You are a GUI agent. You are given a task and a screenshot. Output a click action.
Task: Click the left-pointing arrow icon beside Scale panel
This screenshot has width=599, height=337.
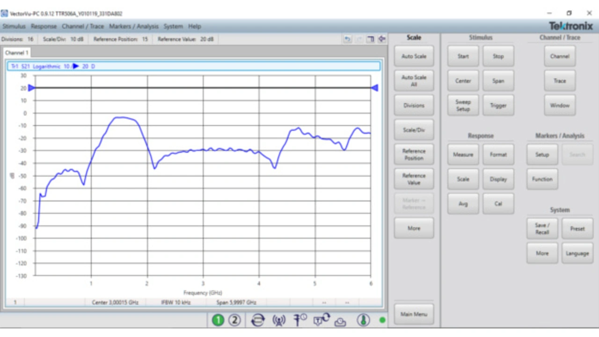(382, 39)
